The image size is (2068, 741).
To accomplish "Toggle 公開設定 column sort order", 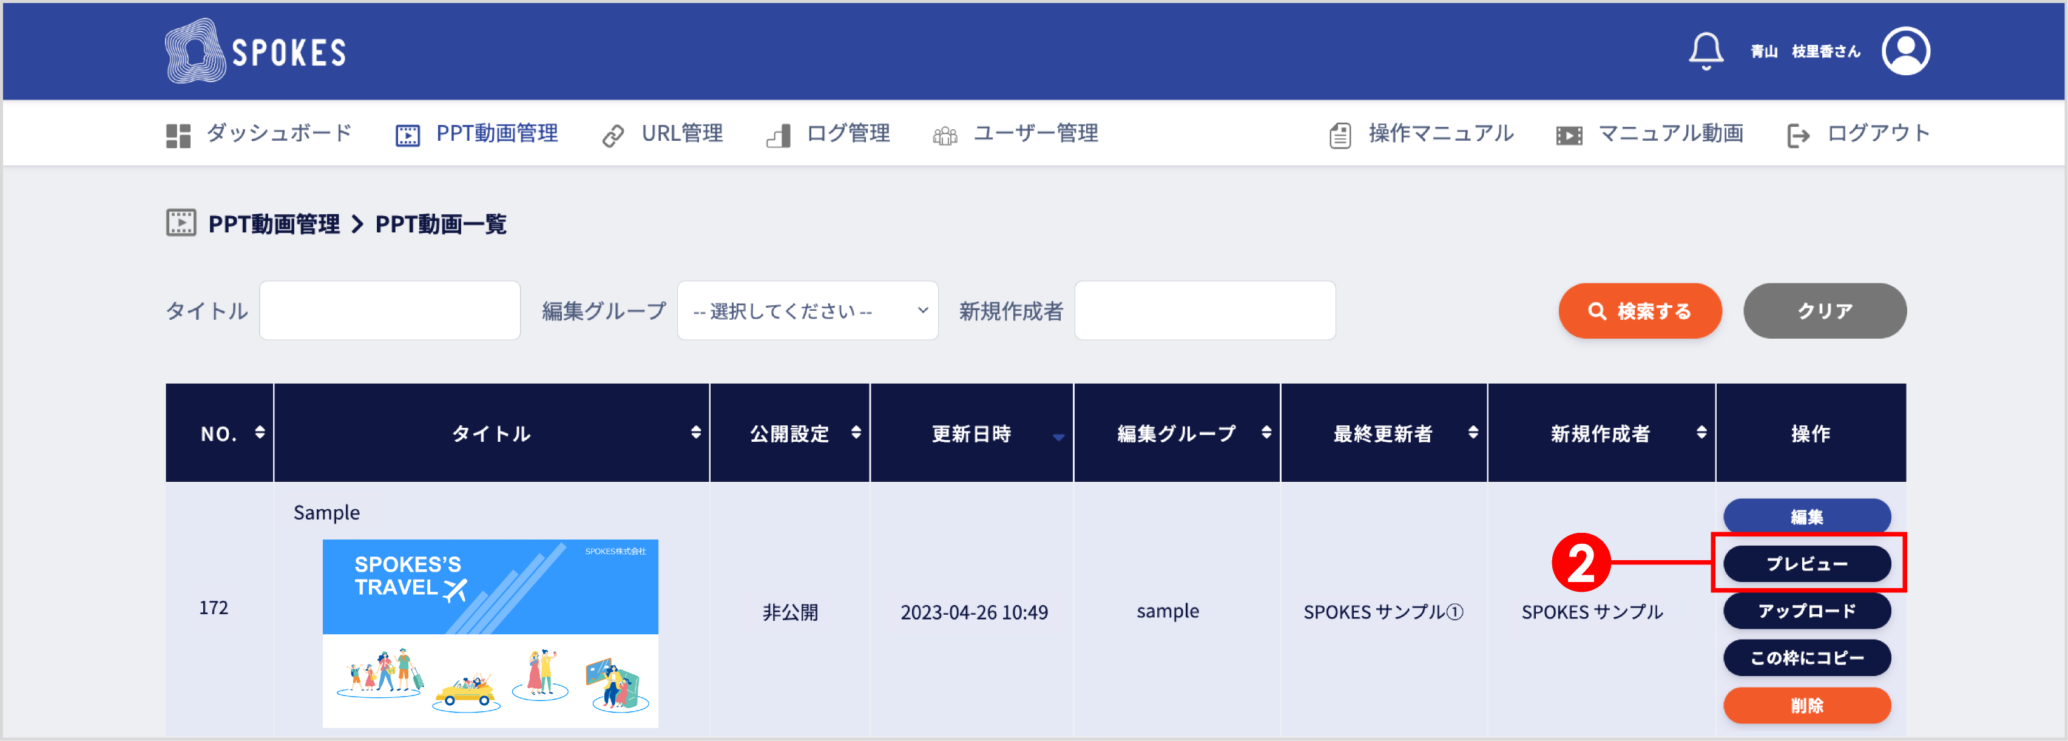I will pyautogui.click(x=854, y=433).
